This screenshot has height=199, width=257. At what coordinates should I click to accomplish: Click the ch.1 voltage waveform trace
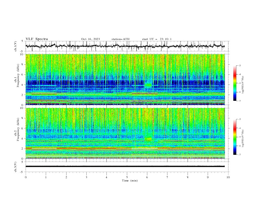125,46
